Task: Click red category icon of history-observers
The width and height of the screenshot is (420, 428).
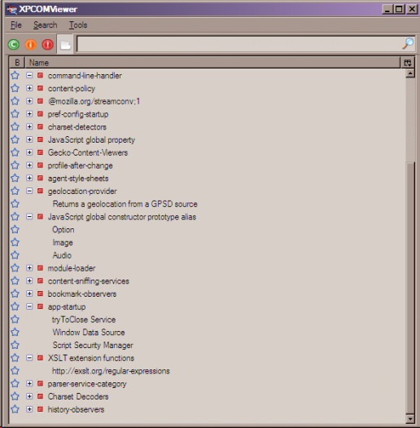Action: click(x=41, y=409)
